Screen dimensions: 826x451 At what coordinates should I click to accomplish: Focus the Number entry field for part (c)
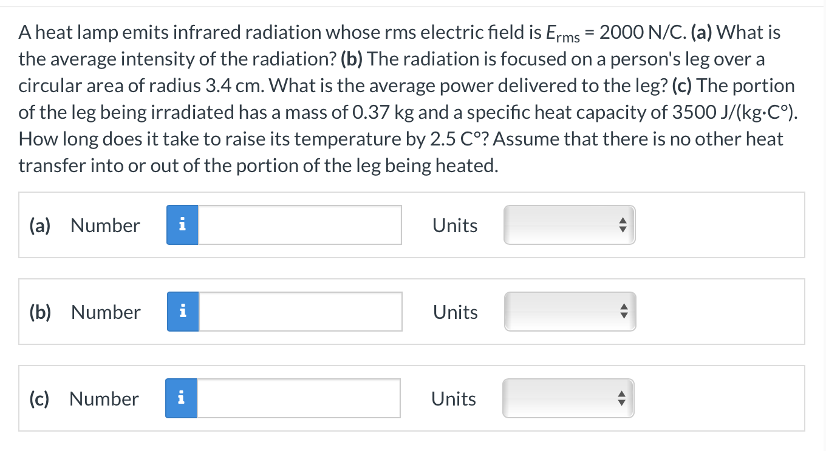(x=298, y=398)
